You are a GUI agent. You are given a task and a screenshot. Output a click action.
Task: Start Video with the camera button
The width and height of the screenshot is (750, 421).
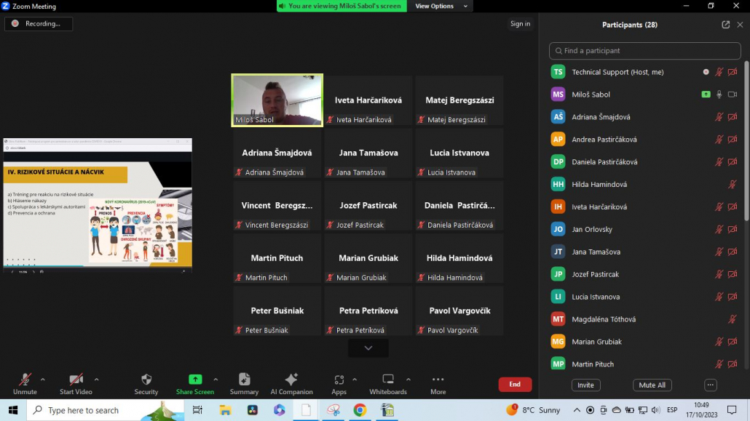[x=76, y=380]
